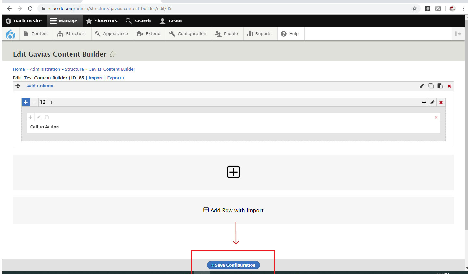
Task: Click the large add row plus icon
Action: (x=233, y=172)
